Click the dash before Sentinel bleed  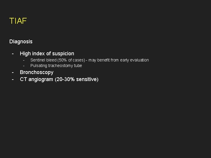click(x=24, y=60)
